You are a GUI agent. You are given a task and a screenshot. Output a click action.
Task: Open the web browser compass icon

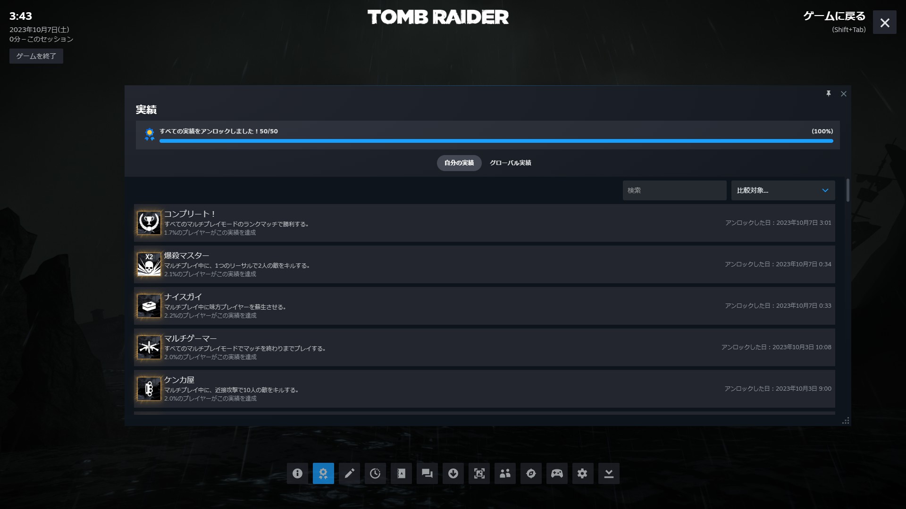(531, 473)
